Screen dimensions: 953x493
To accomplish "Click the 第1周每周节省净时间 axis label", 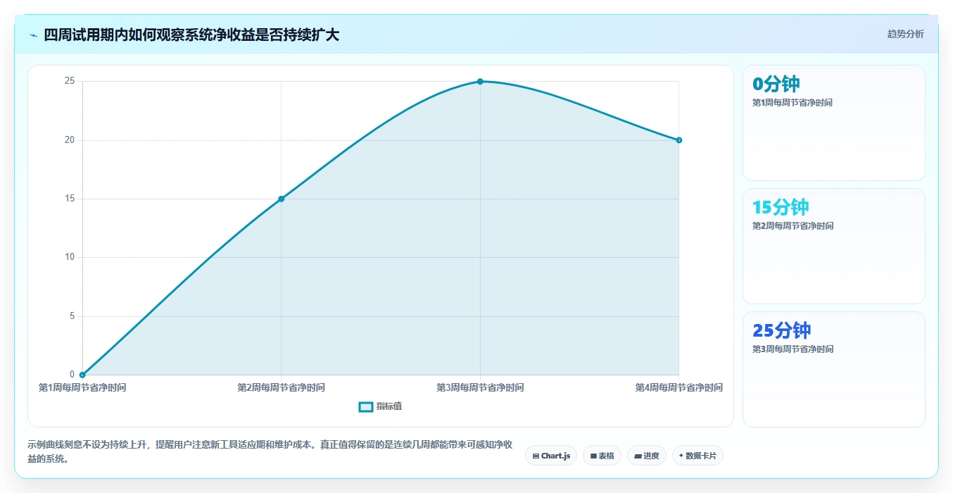I will [82, 387].
